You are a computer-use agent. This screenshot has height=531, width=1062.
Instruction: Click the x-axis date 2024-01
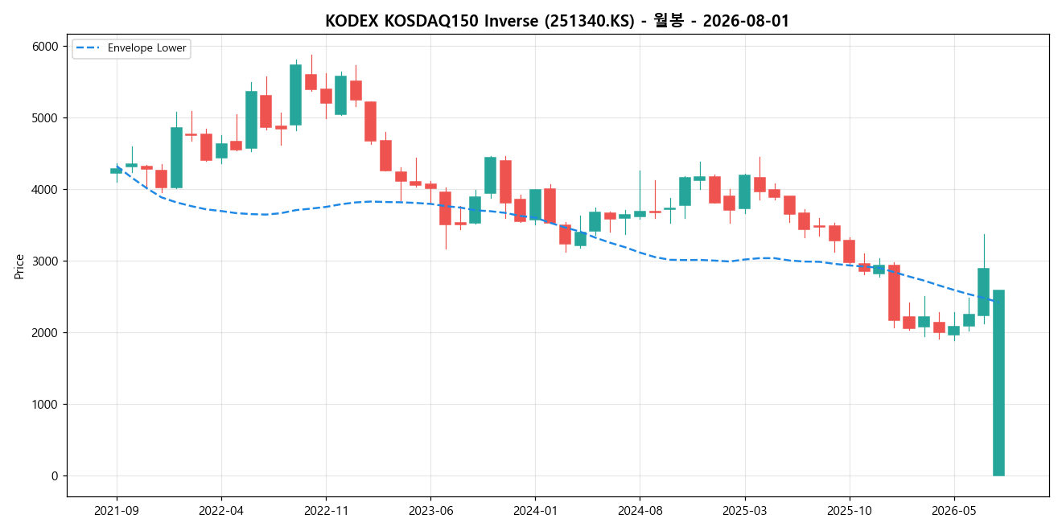(535, 510)
